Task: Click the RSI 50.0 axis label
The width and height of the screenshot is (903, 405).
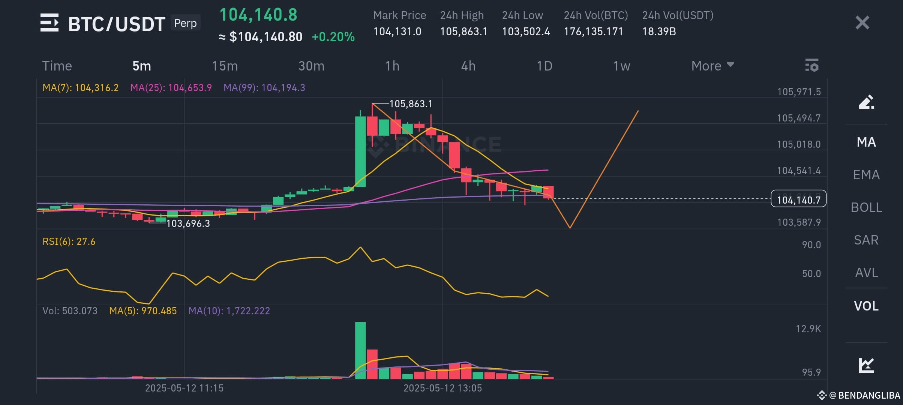Action: (811, 274)
